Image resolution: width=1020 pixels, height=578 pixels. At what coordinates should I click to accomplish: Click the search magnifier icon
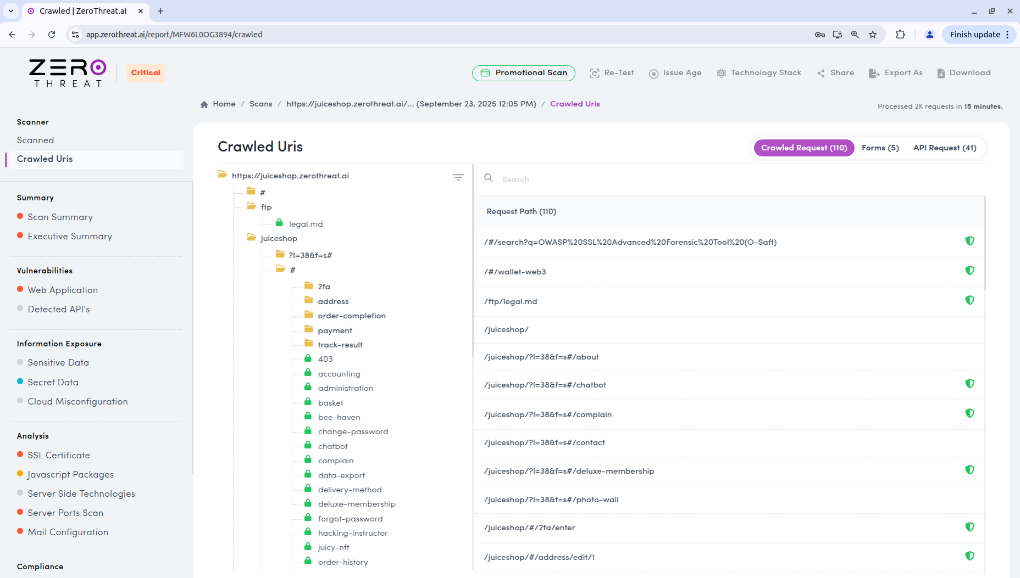(x=489, y=178)
